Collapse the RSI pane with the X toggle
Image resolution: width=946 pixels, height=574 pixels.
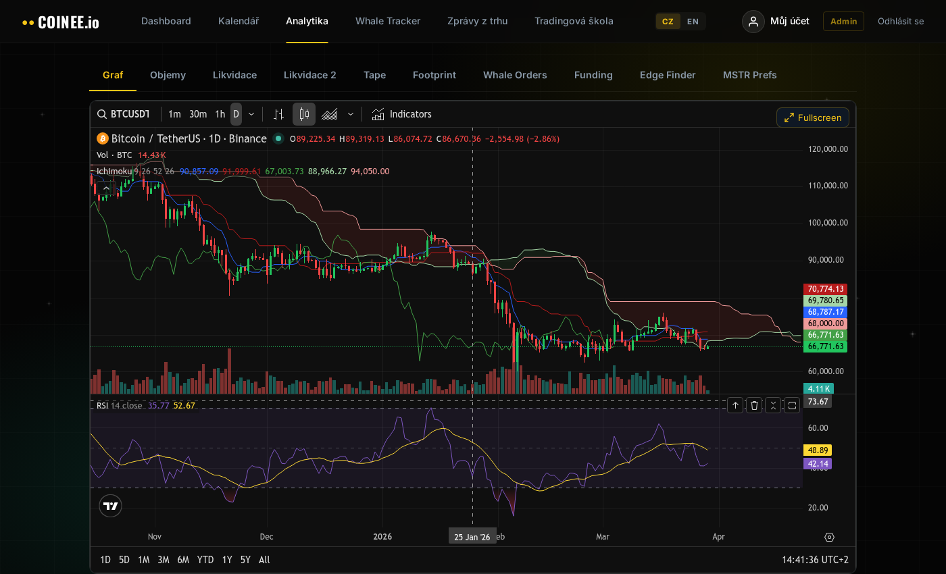pos(773,405)
